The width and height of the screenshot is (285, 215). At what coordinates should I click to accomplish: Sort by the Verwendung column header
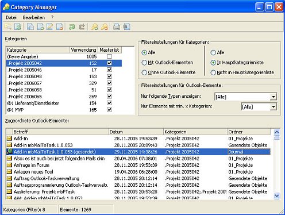(83, 50)
